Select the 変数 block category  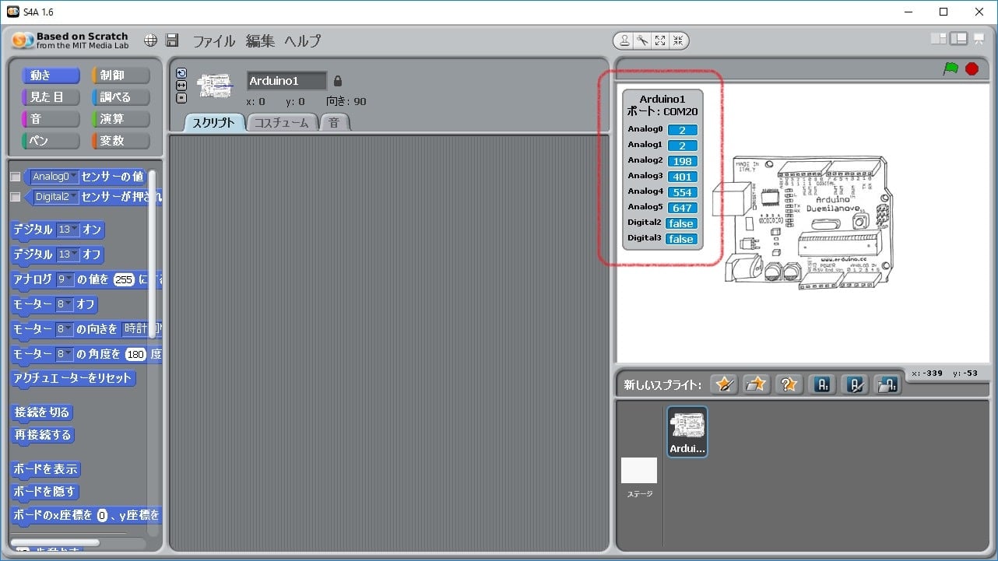coord(121,141)
